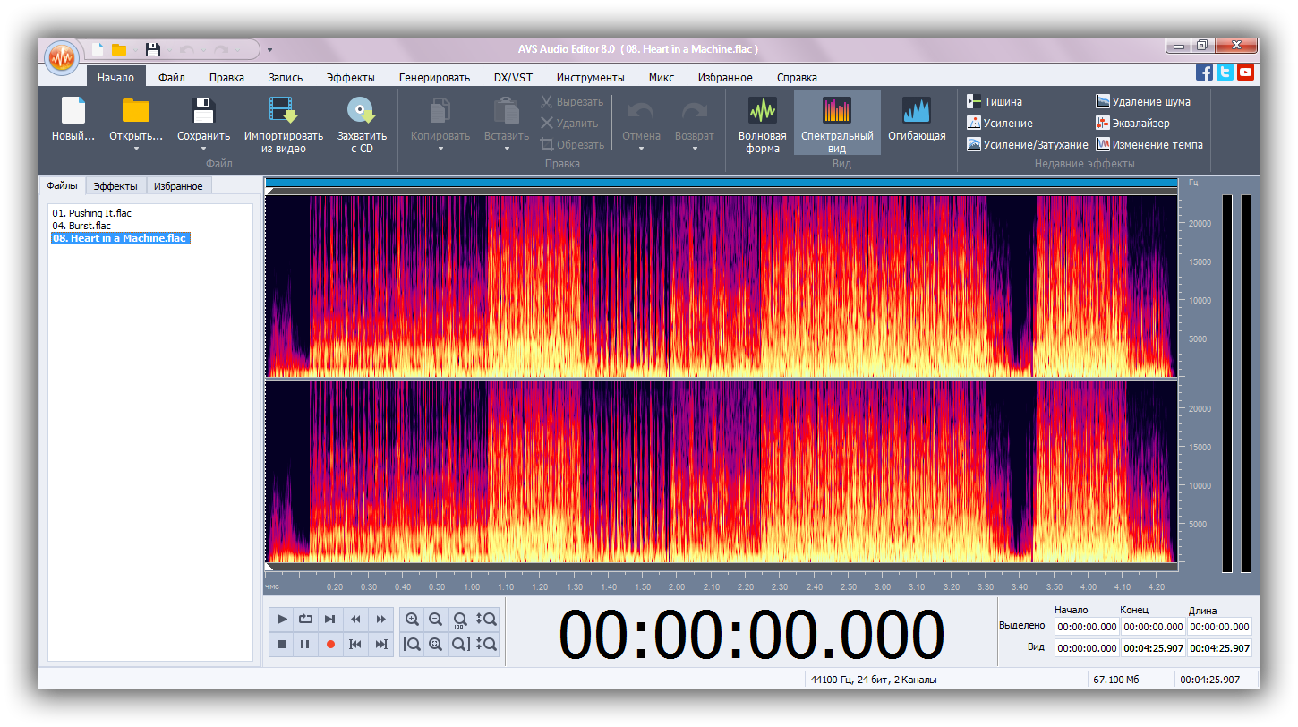Click the fast forward button
This screenshot has height=727, width=1298.
pos(380,619)
